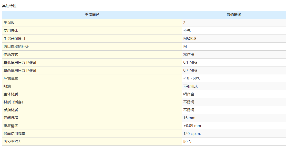This screenshot has width=288, height=148.
Task: Select the 空气 value cell
Action: tap(187, 31)
